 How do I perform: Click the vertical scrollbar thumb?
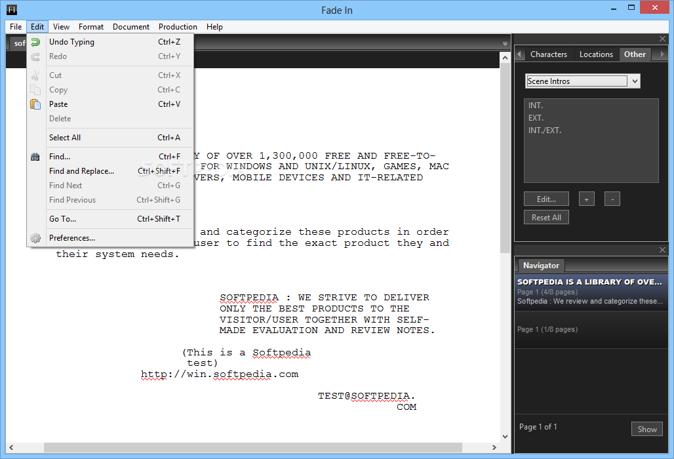505,158
